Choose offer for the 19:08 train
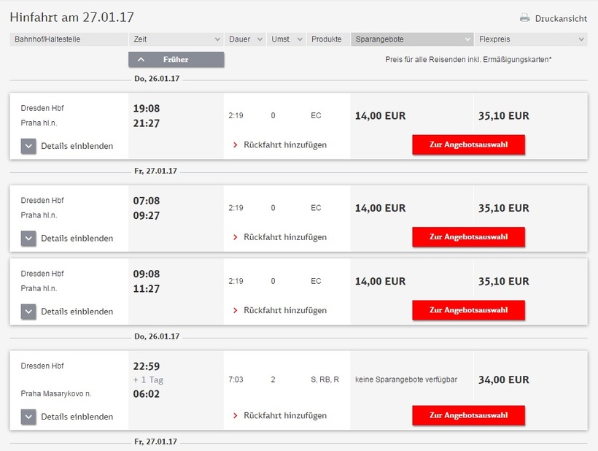The image size is (598, 451). coord(468,144)
